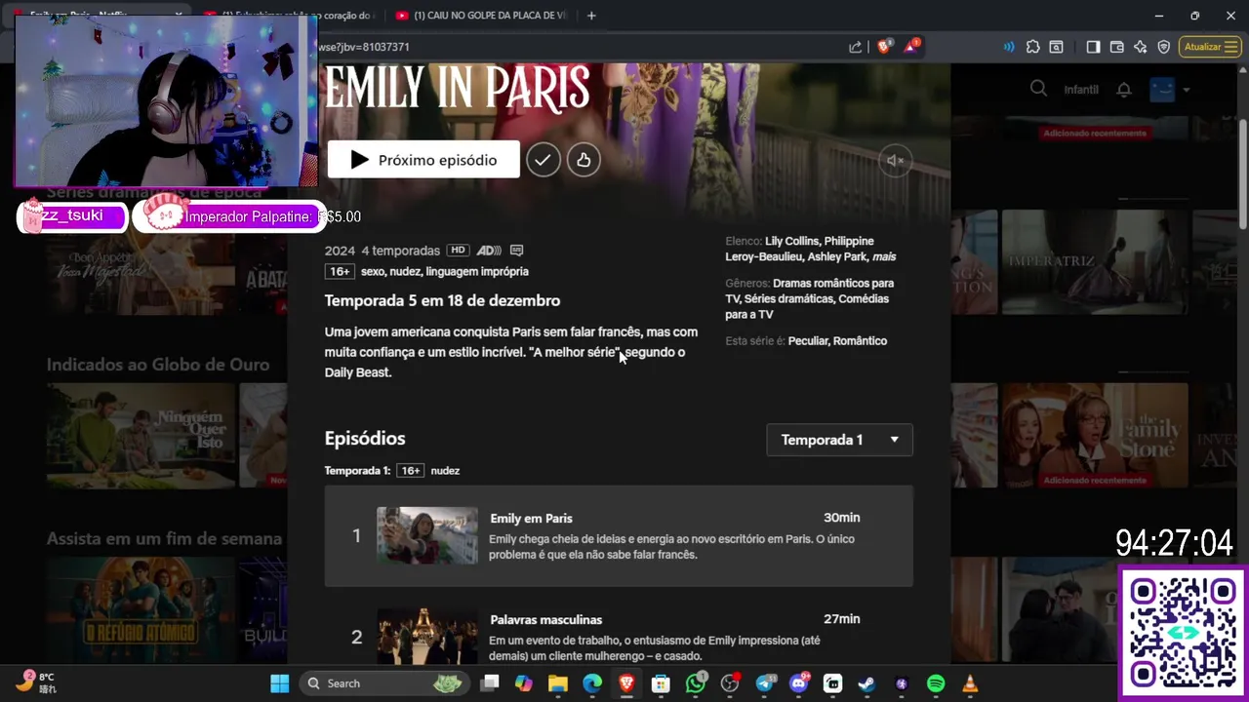Open Windows Start menu

(x=279, y=683)
